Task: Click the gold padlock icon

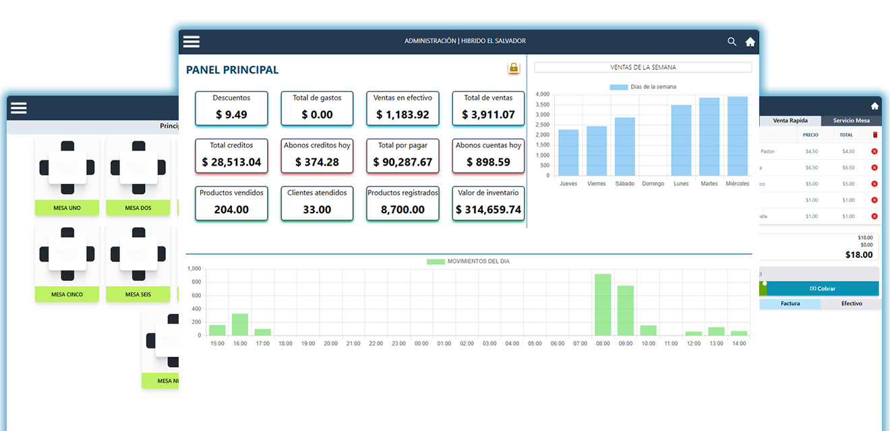Action: (514, 68)
